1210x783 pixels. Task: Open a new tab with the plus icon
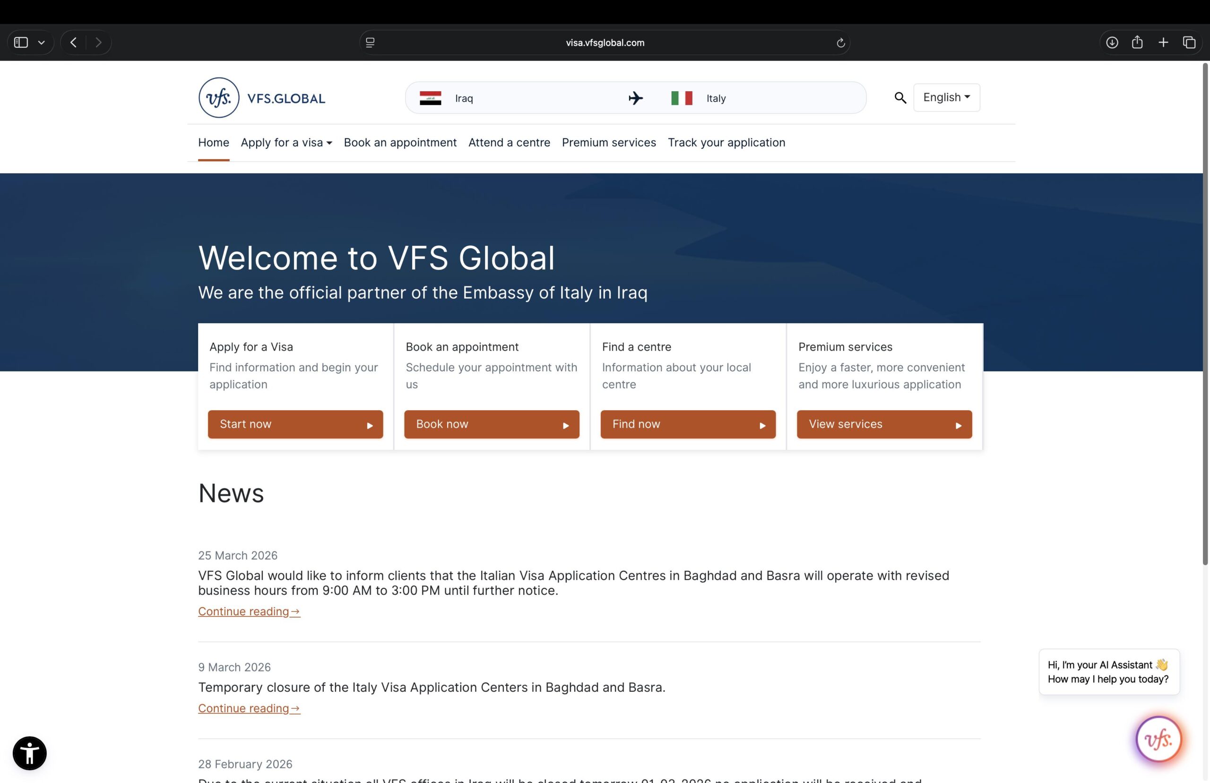click(1163, 42)
